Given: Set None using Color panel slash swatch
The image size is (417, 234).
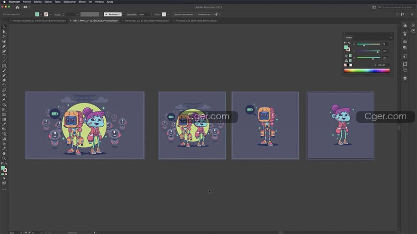Looking at the screenshot, I should tap(345, 65).
